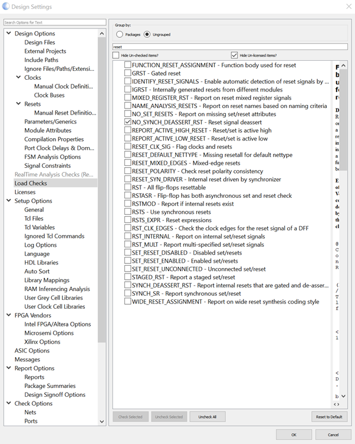The height and width of the screenshot is (444, 355).
Task: Click the Uncheck All button
Action: click(x=207, y=417)
